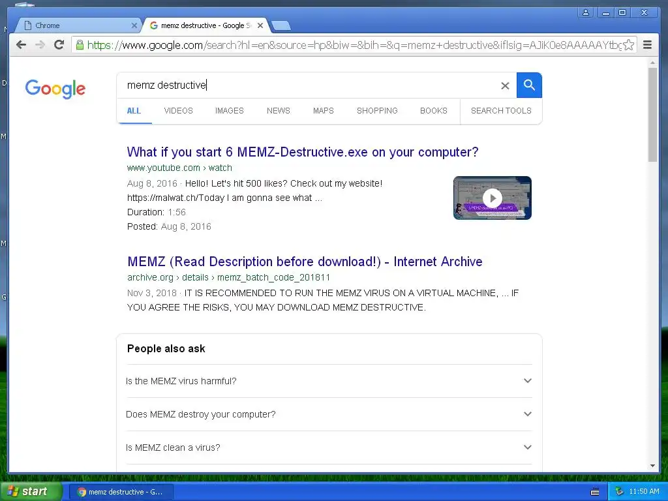The width and height of the screenshot is (668, 501).
Task: Open the NEWS search tab
Action: click(x=278, y=111)
